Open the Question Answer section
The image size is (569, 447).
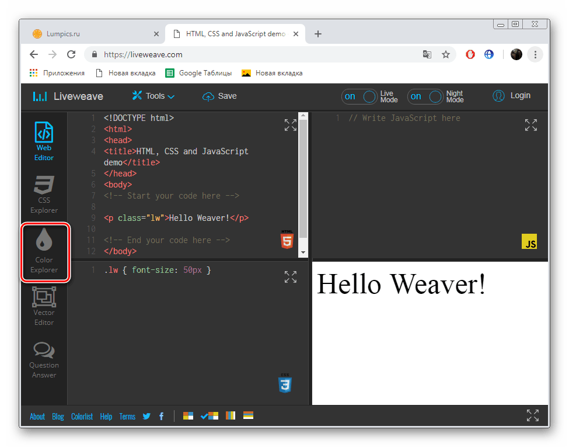click(44, 359)
